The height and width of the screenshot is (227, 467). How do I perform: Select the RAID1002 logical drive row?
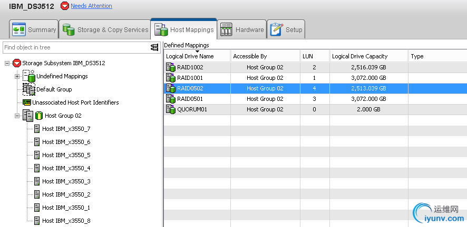315,67
